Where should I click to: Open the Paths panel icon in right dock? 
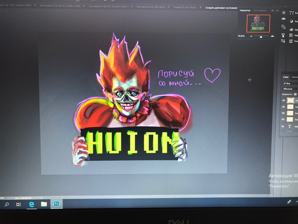click(291, 13)
